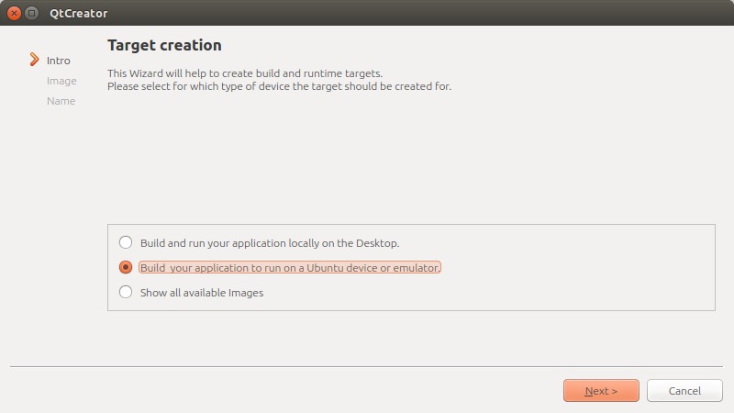Select the Ubuntu device or emulator radio button
Screen dimensions: 734x413
pos(126,267)
